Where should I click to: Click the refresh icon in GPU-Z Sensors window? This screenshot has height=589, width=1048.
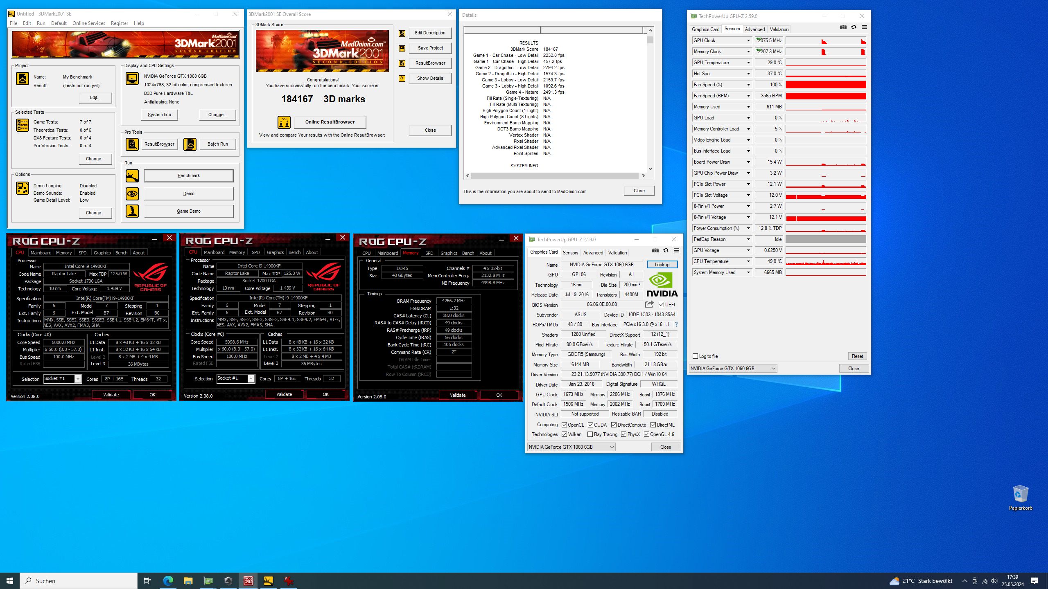[x=854, y=27]
